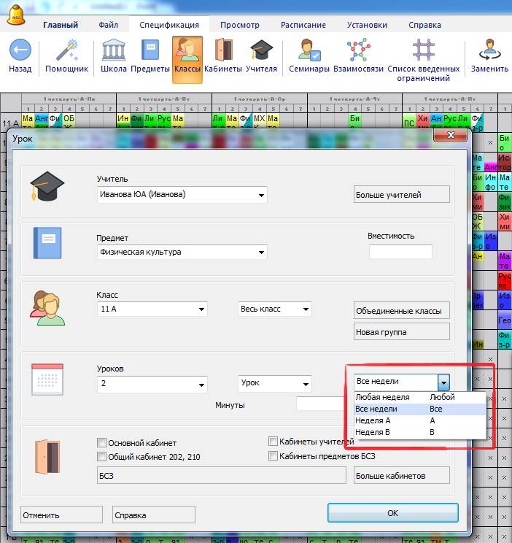This screenshot has width=512, height=543.
Task: Click the Больше учителей button
Action: tap(402, 195)
